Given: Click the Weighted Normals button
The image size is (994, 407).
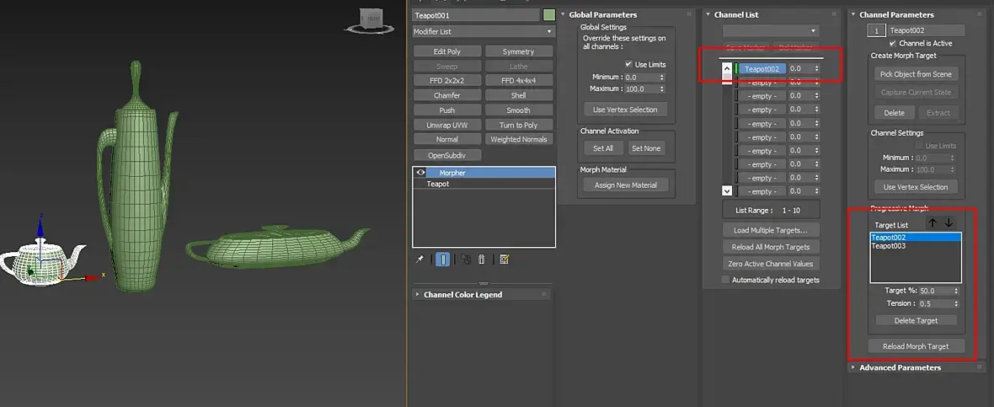Looking at the screenshot, I should 519,139.
